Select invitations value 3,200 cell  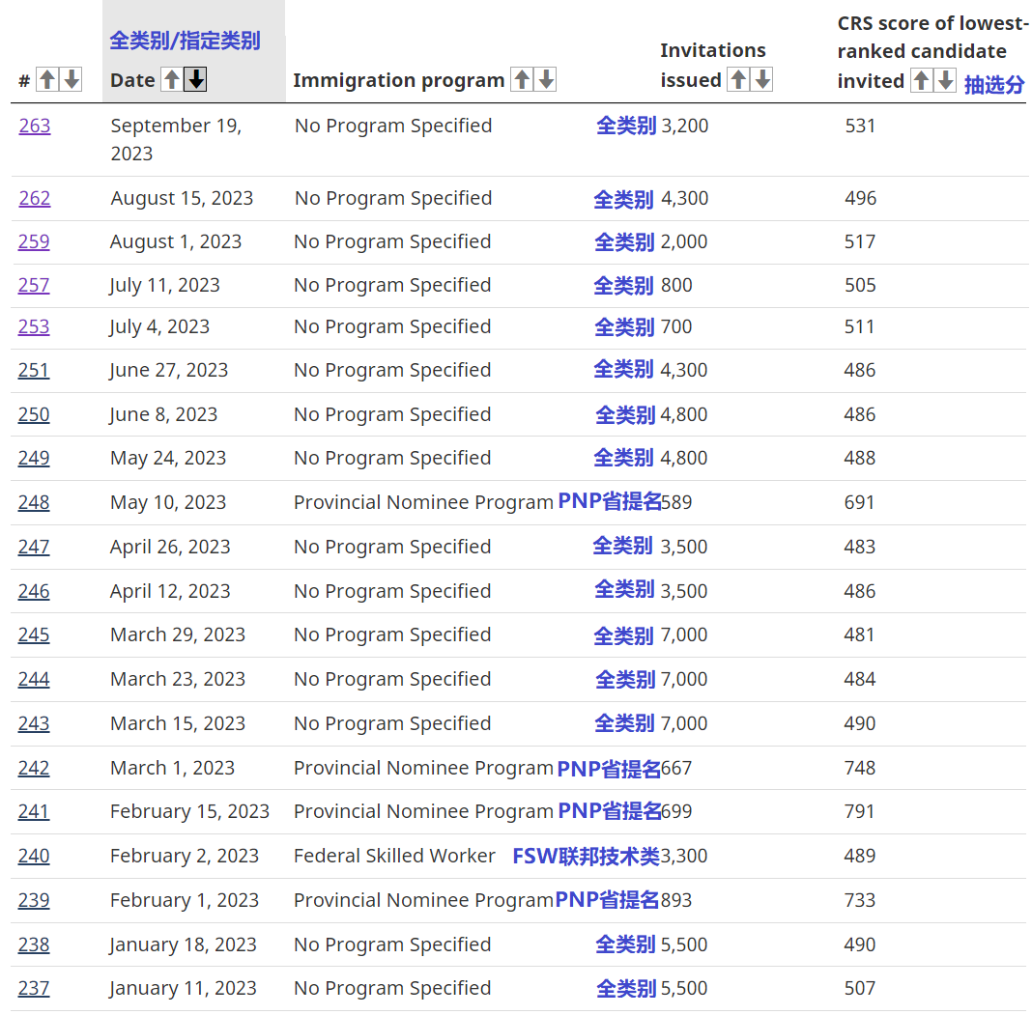684,126
